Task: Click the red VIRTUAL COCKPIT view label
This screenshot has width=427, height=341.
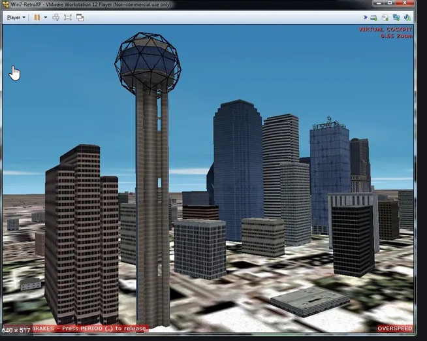Action: click(385, 29)
